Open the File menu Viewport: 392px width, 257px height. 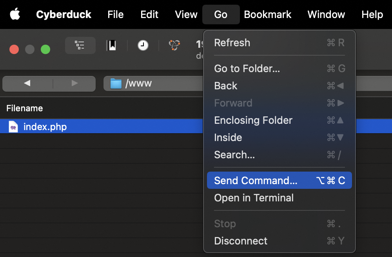coord(115,14)
